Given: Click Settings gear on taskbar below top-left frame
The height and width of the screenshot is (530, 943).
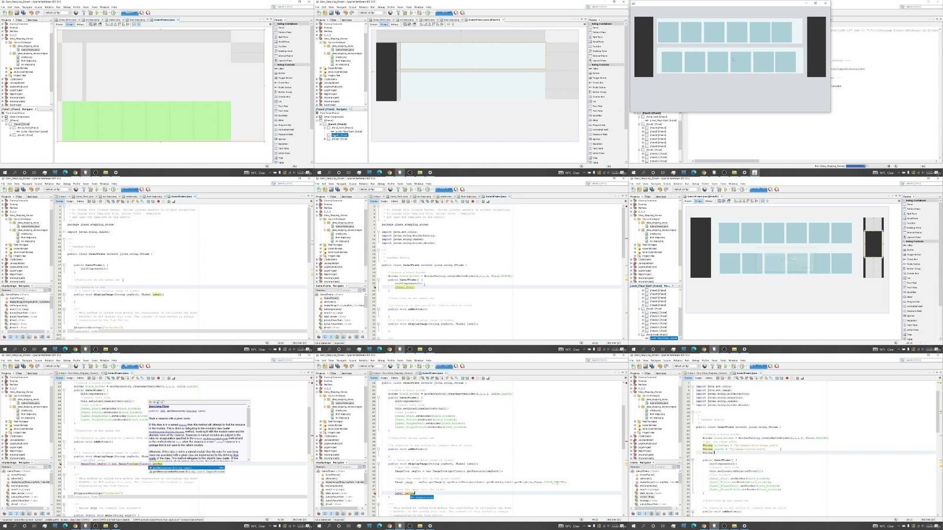Looking at the screenshot, I should [116, 172].
